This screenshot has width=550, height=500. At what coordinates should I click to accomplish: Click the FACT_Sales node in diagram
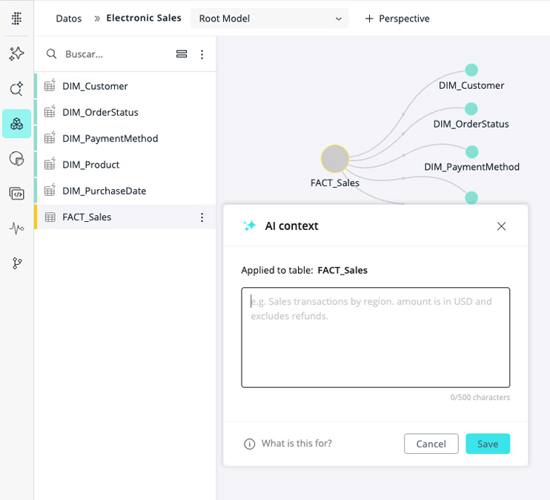pos(334,159)
